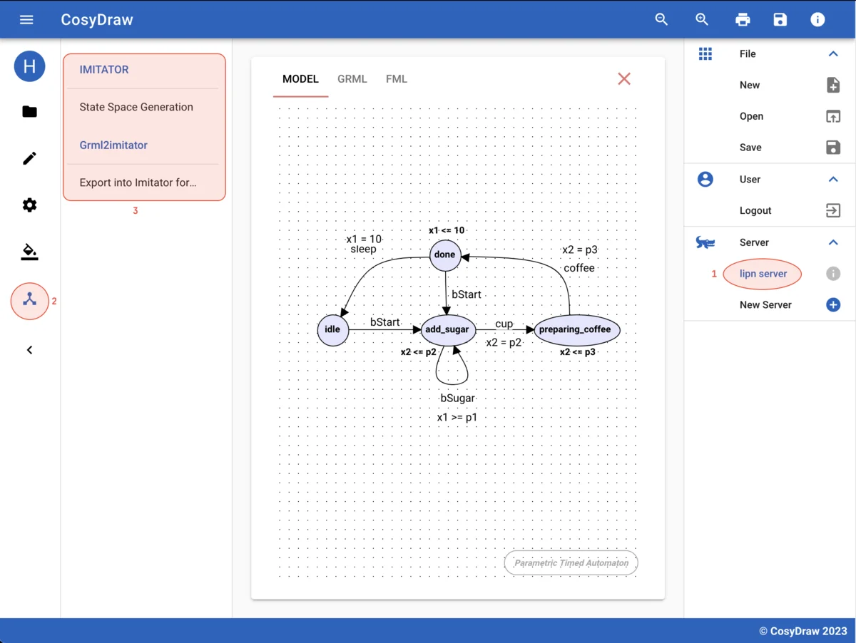Open the hamburger navigation menu
The width and height of the screenshot is (856, 643).
click(x=26, y=19)
